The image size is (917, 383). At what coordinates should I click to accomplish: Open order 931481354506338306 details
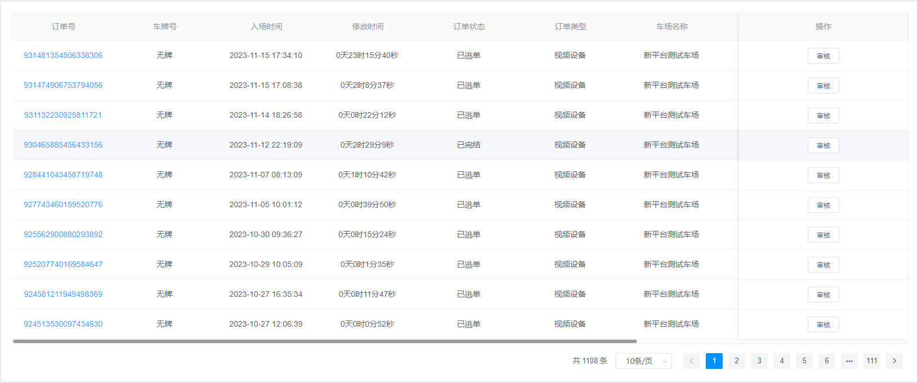point(63,55)
